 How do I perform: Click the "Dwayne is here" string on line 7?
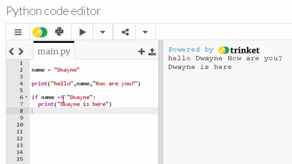(x=83, y=104)
